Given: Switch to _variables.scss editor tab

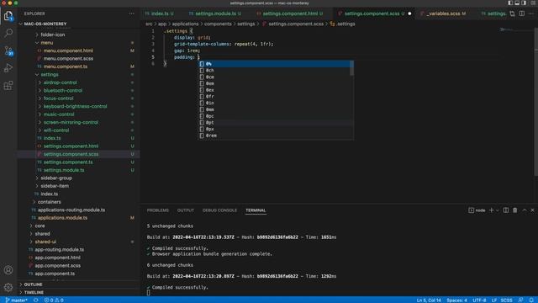Looking at the screenshot, I should (x=443, y=13).
